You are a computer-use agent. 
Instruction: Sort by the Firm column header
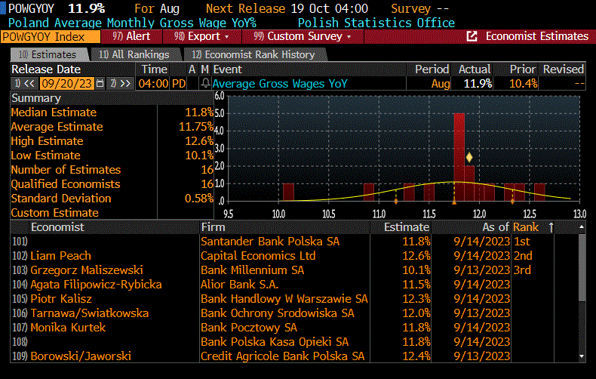[214, 227]
